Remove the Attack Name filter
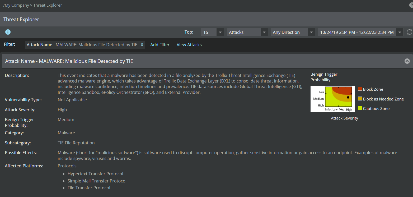The height and width of the screenshot is (197, 413). coord(142,45)
